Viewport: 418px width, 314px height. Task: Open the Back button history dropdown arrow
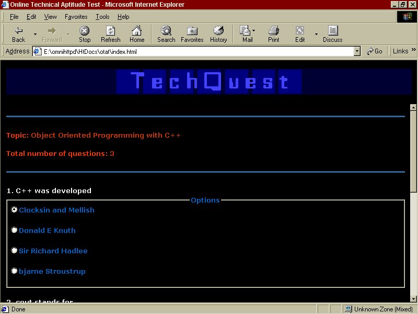[35, 34]
